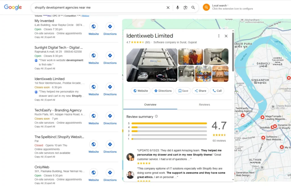The image size is (291, 186).
Task: Click the orange Local search extension icon
Action: point(206,7)
